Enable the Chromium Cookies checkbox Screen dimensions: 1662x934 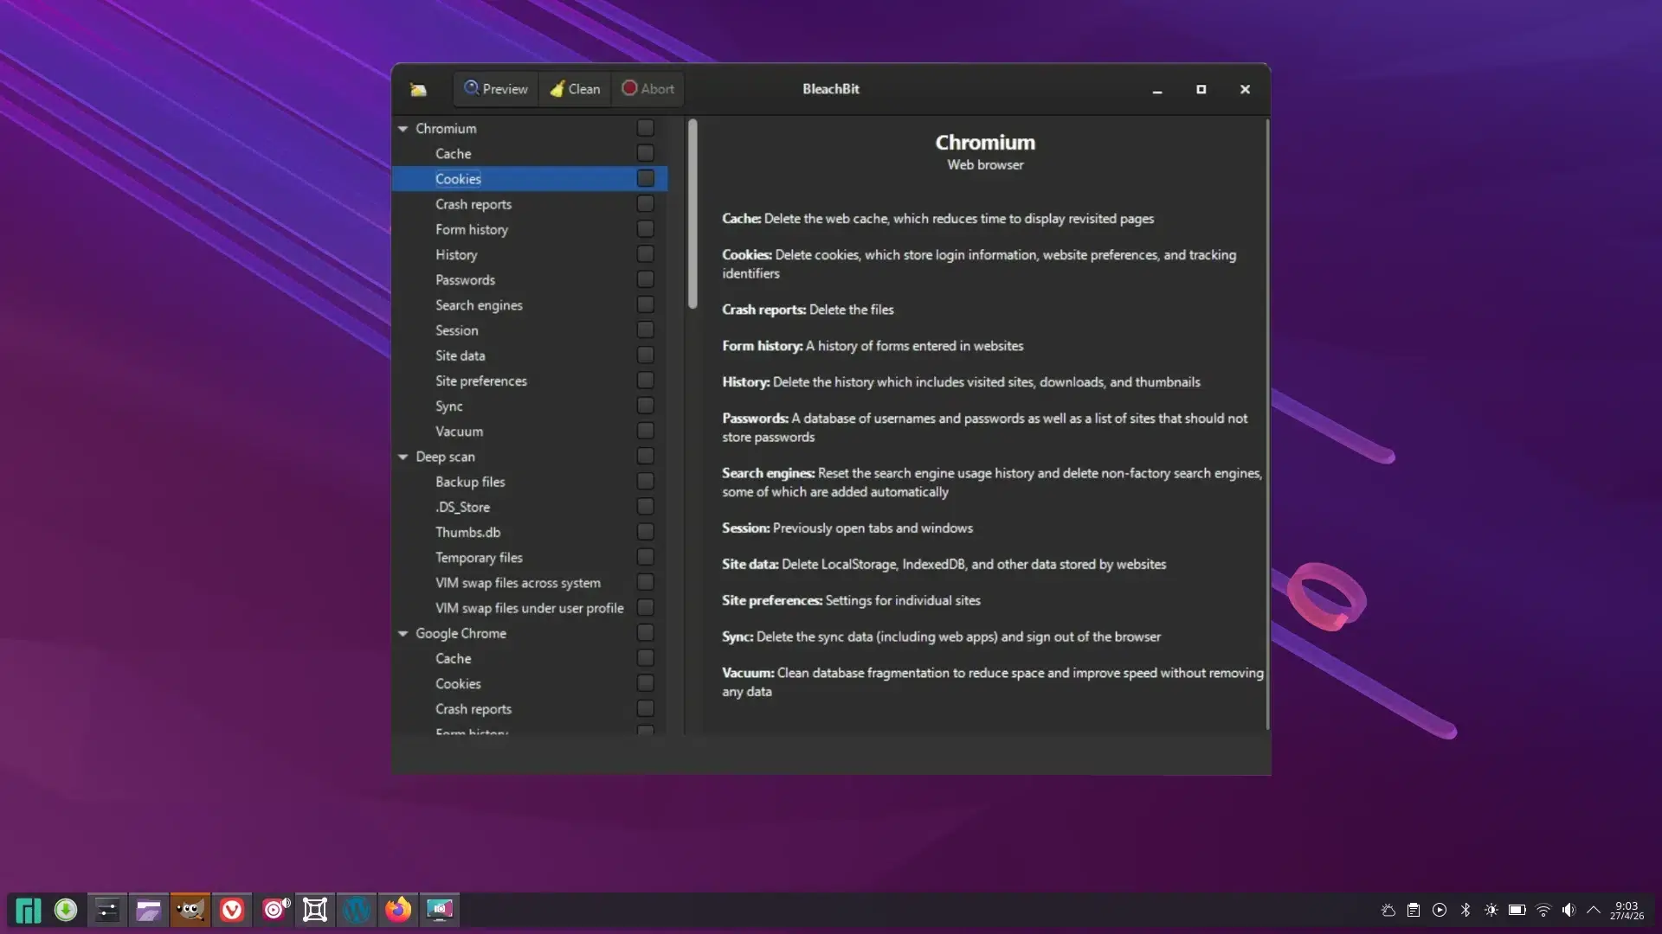(x=646, y=179)
